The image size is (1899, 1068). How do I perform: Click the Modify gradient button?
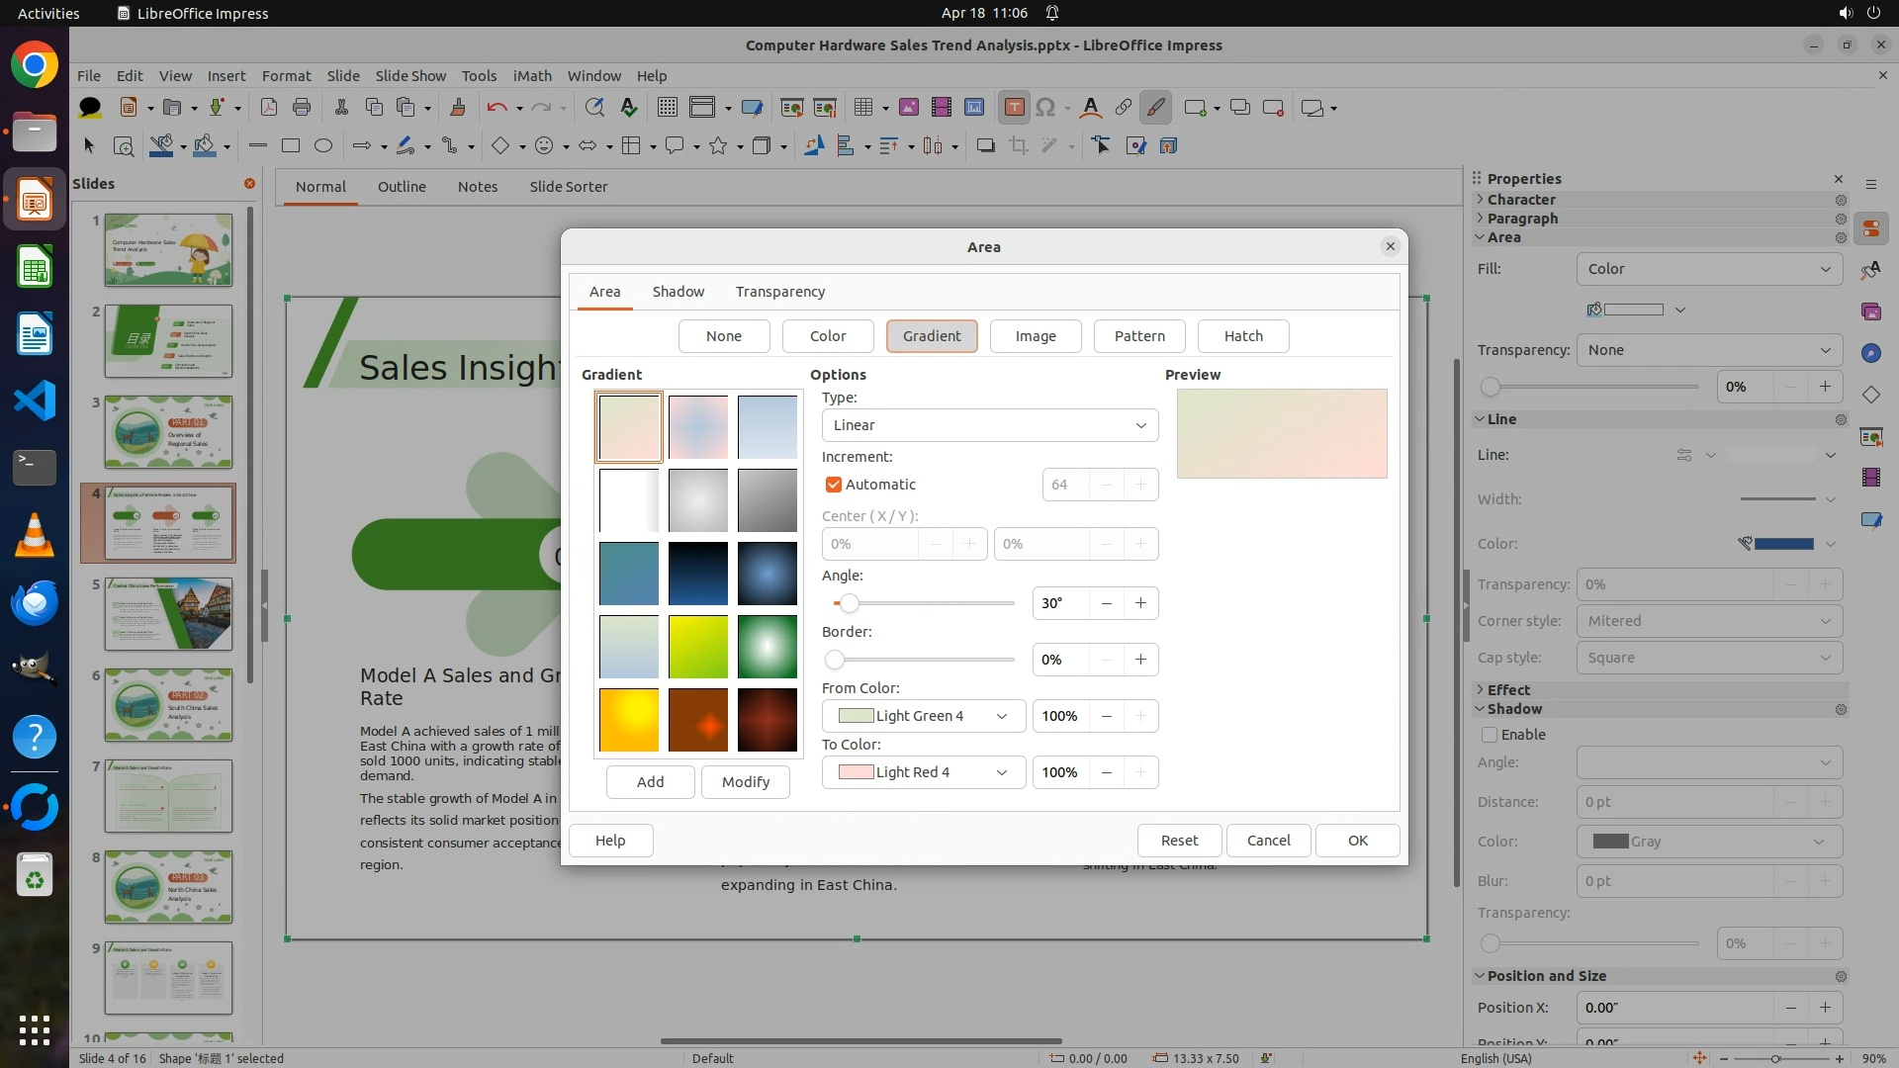[745, 782]
